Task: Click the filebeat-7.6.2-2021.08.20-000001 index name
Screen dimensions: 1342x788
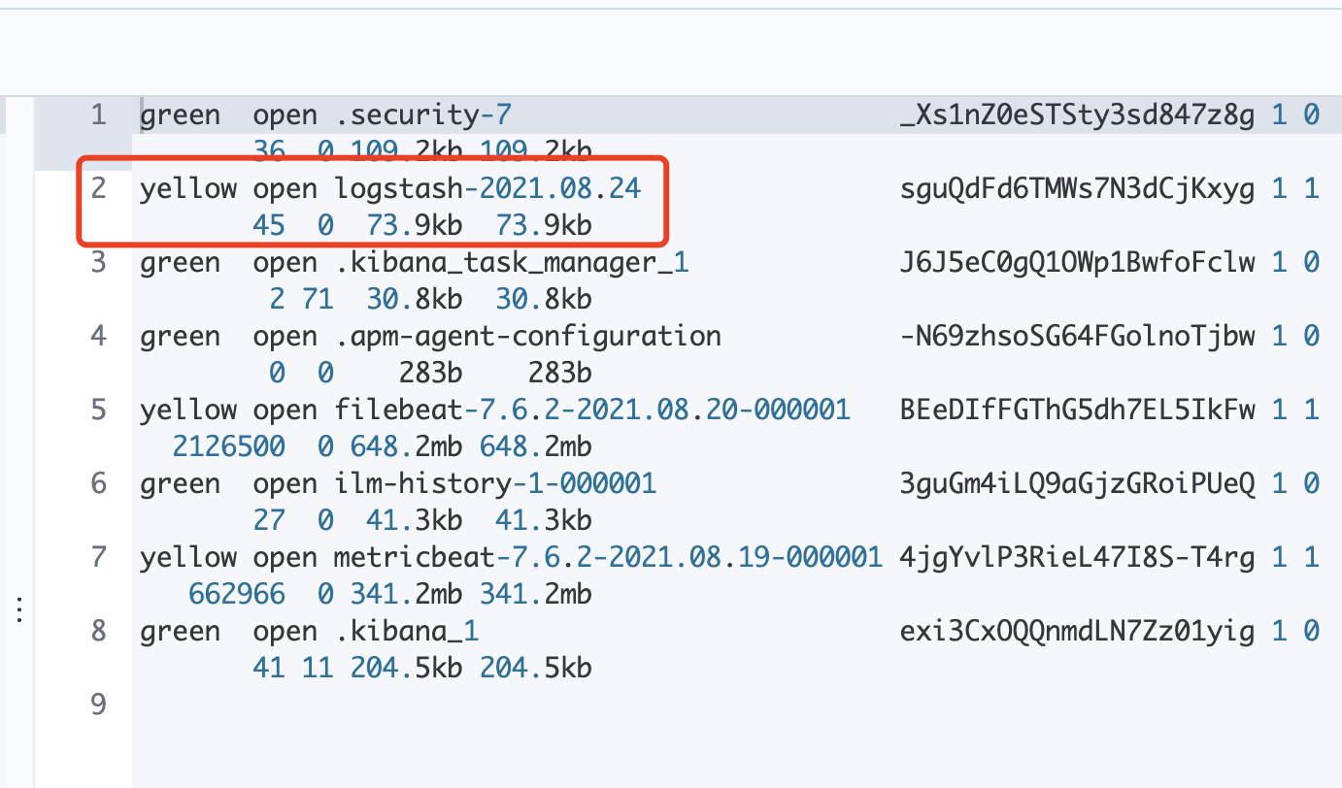Action: coord(593,410)
